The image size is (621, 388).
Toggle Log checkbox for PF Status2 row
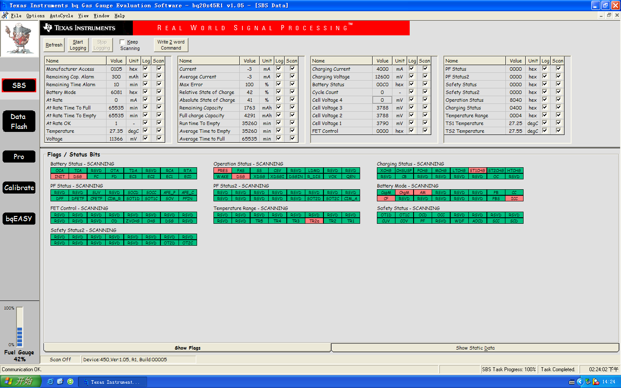(545, 76)
